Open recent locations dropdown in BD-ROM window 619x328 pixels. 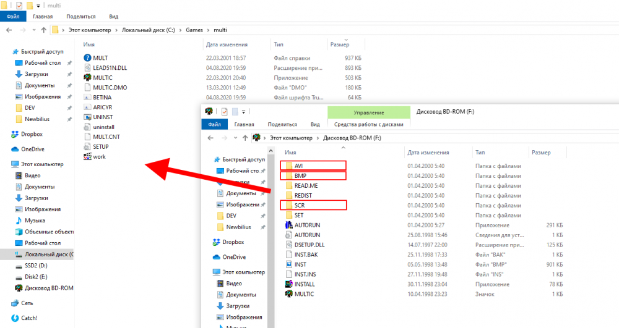tap(235, 137)
